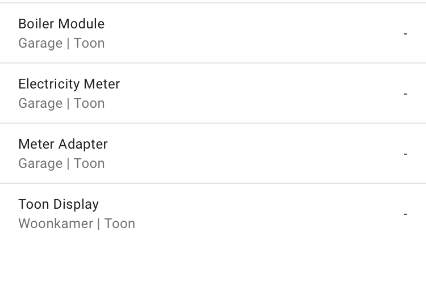The width and height of the screenshot is (426, 291).
Task: Click the Toon integration label under Electricity Meter
Action: [x=89, y=103]
